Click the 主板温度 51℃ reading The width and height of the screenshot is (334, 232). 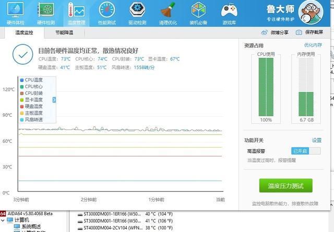[91, 67]
